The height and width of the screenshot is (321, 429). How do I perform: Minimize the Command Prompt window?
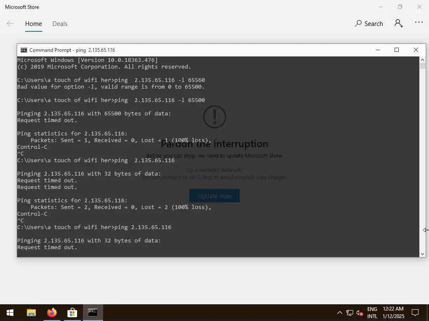[378, 50]
